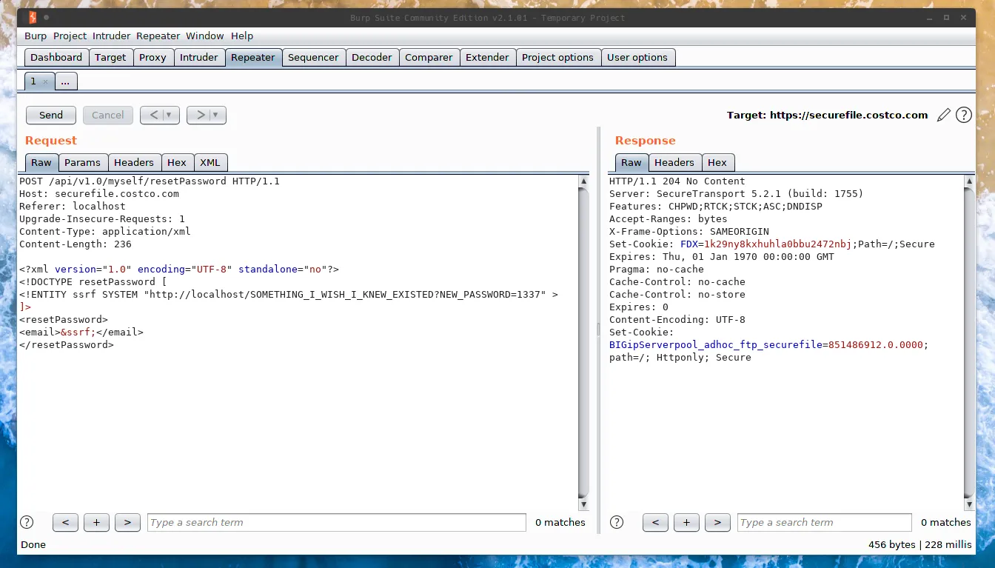Viewport: 995px width, 568px height.
Task: Add new Repeater tab with ellipsis
Action: click(65, 81)
